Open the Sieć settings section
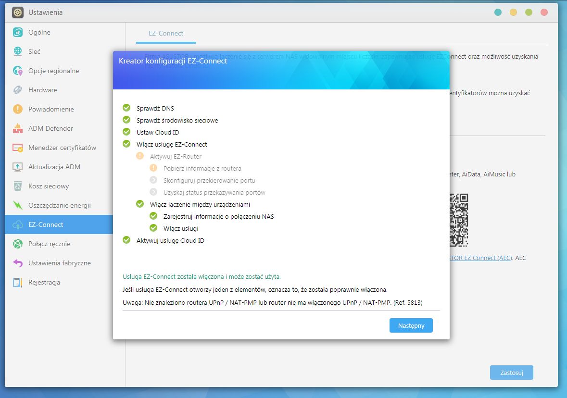Image resolution: width=567 pixels, height=398 pixels. click(x=59, y=51)
